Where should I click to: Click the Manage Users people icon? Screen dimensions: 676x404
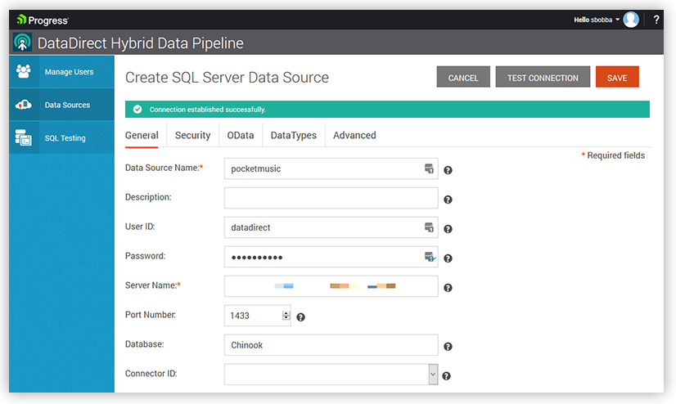23,71
